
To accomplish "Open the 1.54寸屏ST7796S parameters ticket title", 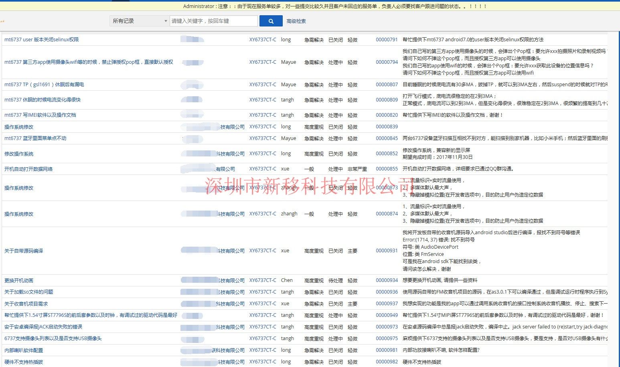I will click(91, 315).
